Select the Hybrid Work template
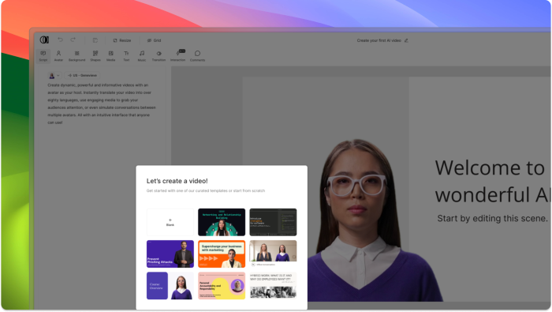The image size is (552, 312). (x=273, y=286)
